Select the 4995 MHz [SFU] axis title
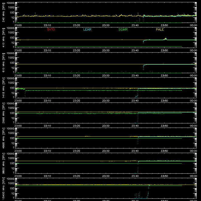The width and height of the screenshot is (201, 201). (4, 138)
